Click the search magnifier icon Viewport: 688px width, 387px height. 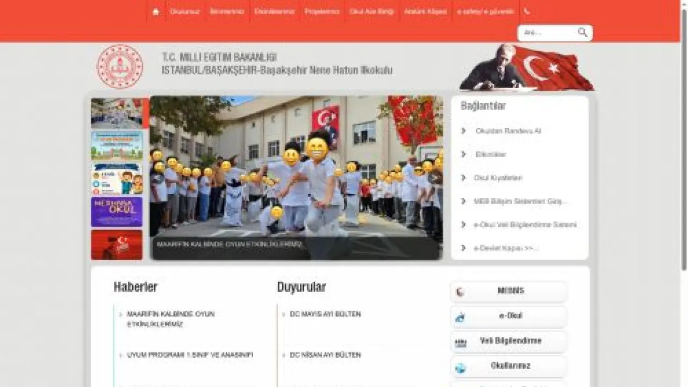583,32
